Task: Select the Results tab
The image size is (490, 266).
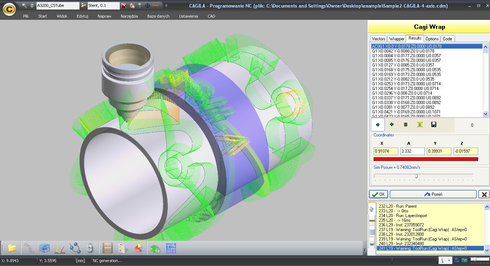Action: tap(415, 38)
